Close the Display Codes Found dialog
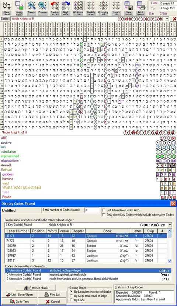 coord(173,204)
